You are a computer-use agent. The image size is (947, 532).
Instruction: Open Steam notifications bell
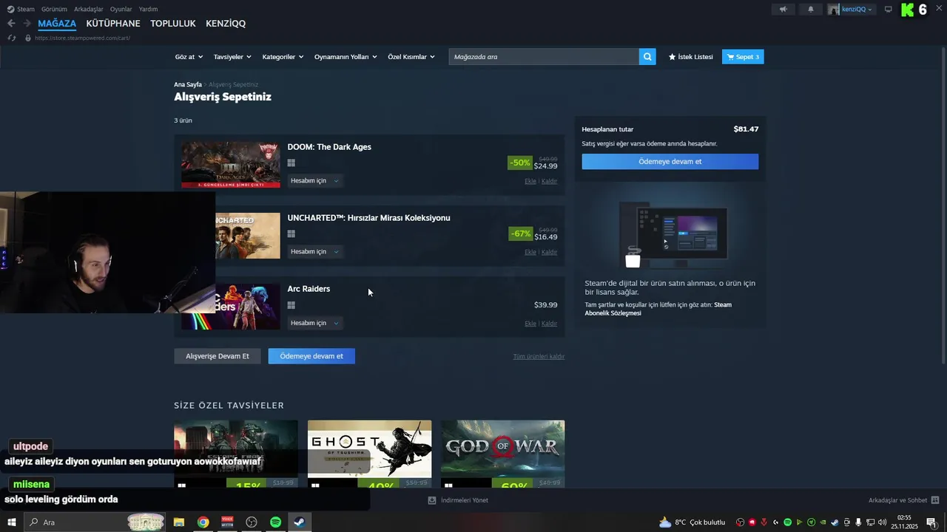(811, 10)
